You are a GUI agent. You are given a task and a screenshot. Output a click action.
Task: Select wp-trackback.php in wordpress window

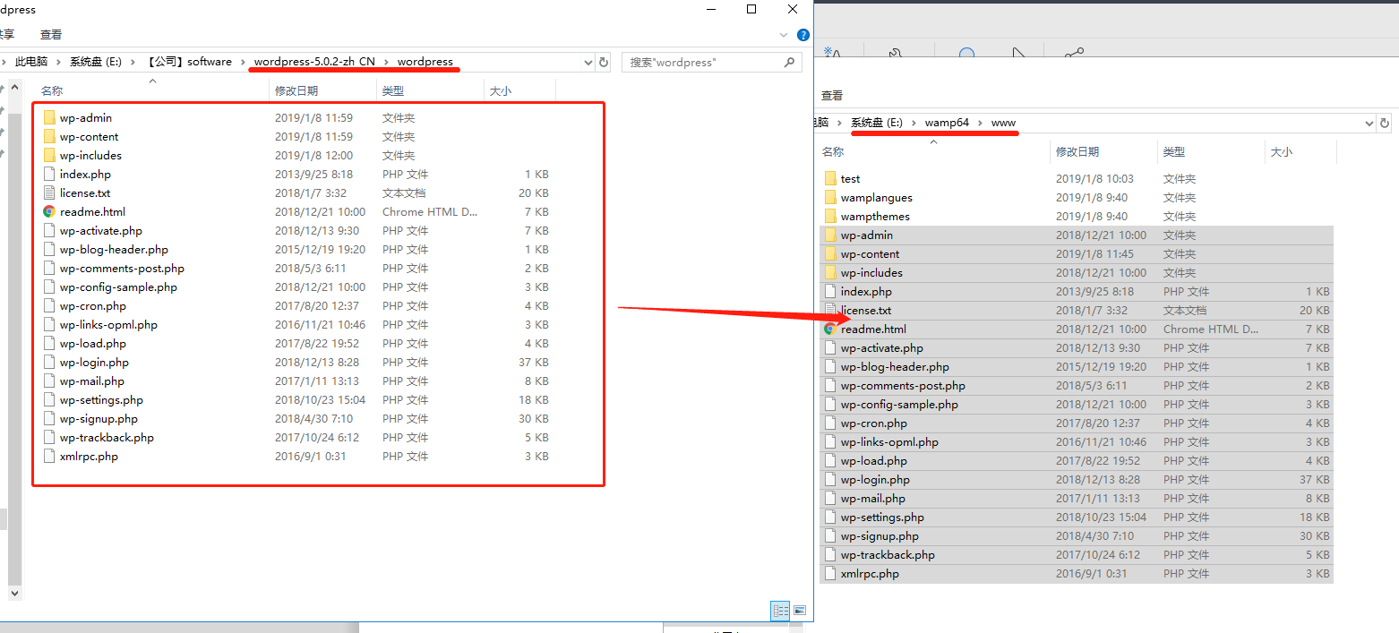coord(107,437)
